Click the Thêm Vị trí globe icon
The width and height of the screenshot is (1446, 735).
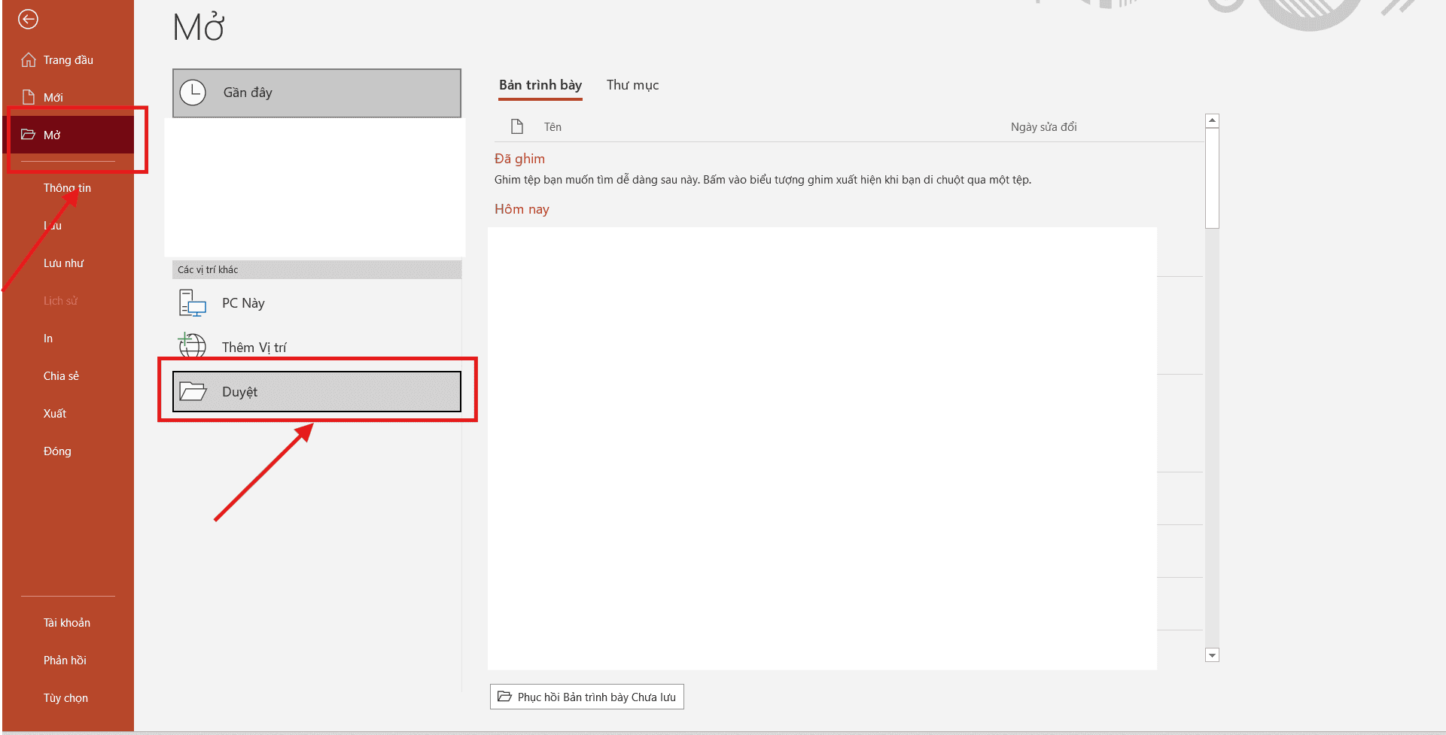(193, 346)
